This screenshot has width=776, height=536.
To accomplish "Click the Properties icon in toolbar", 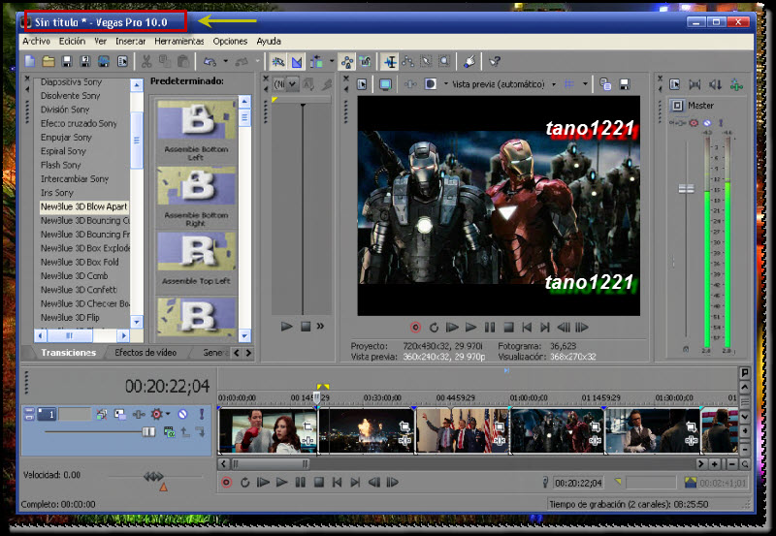I will (x=122, y=61).
